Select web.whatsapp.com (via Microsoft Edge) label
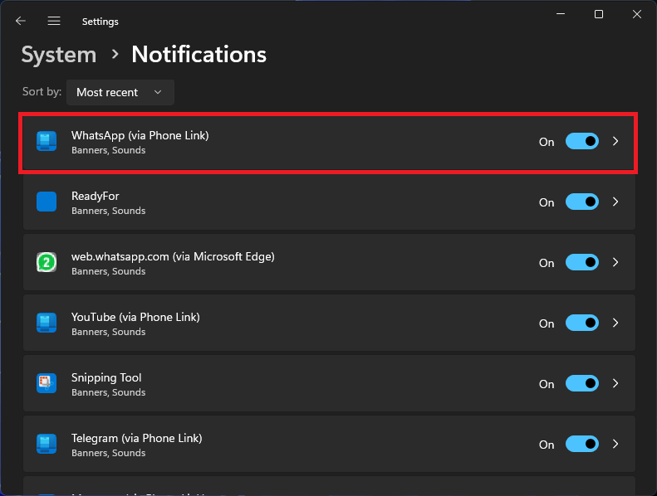The height and width of the screenshot is (496, 657). click(x=173, y=256)
